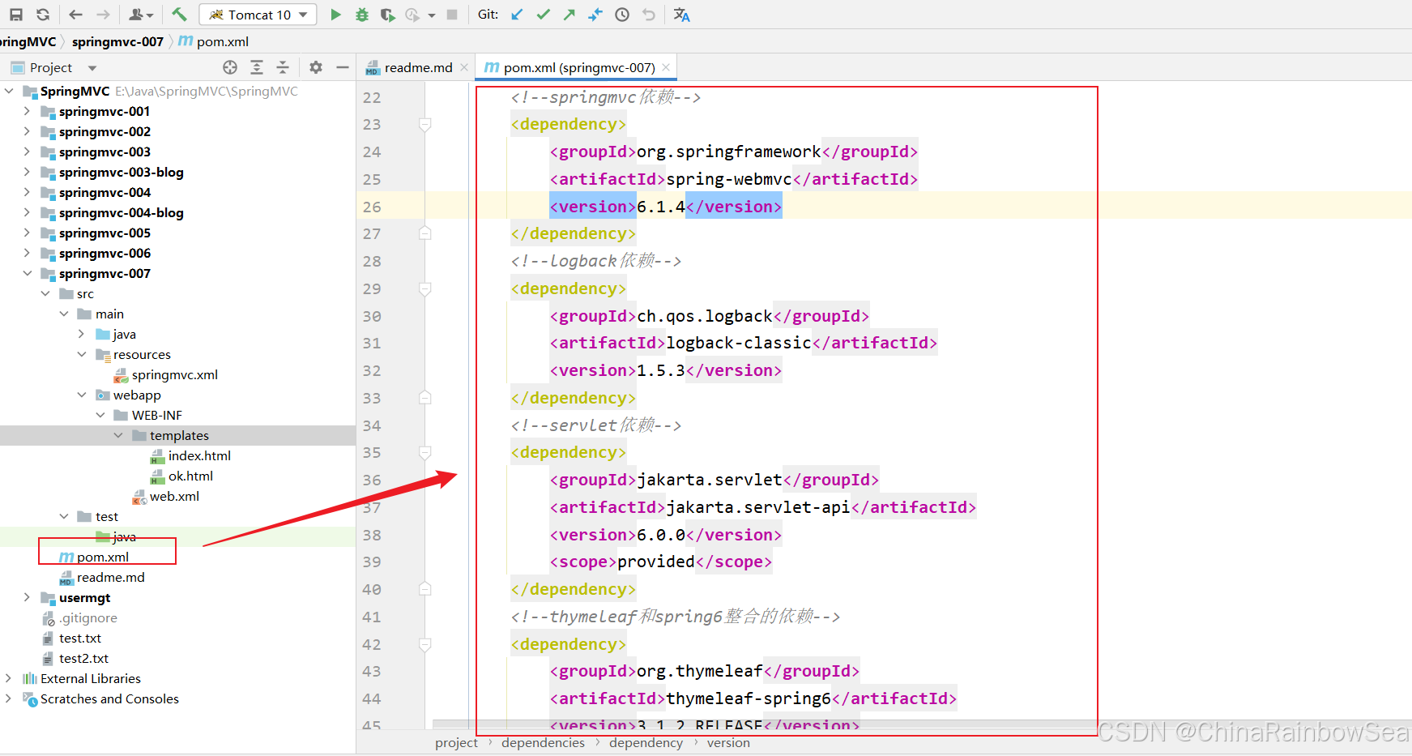Close the readme.md tab
This screenshot has width=1412, height=756.
464,67
